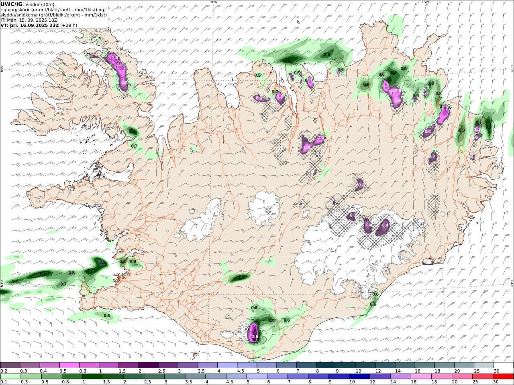Select the 1.4 rain value near the Westfjords base
This screenshot has height=385, width=514.
(x=132, y=131)
